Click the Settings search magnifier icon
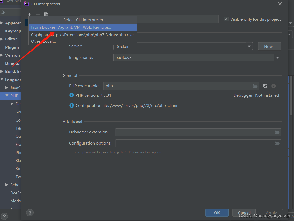Image resolution: width=294 pixels, height=221 pixels. (x=3, y=12)
